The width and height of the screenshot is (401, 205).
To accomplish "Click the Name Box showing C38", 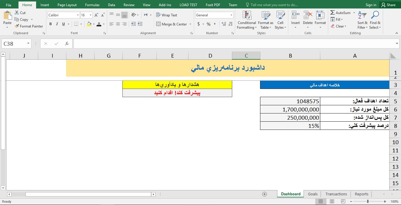I will coord(14,43).
